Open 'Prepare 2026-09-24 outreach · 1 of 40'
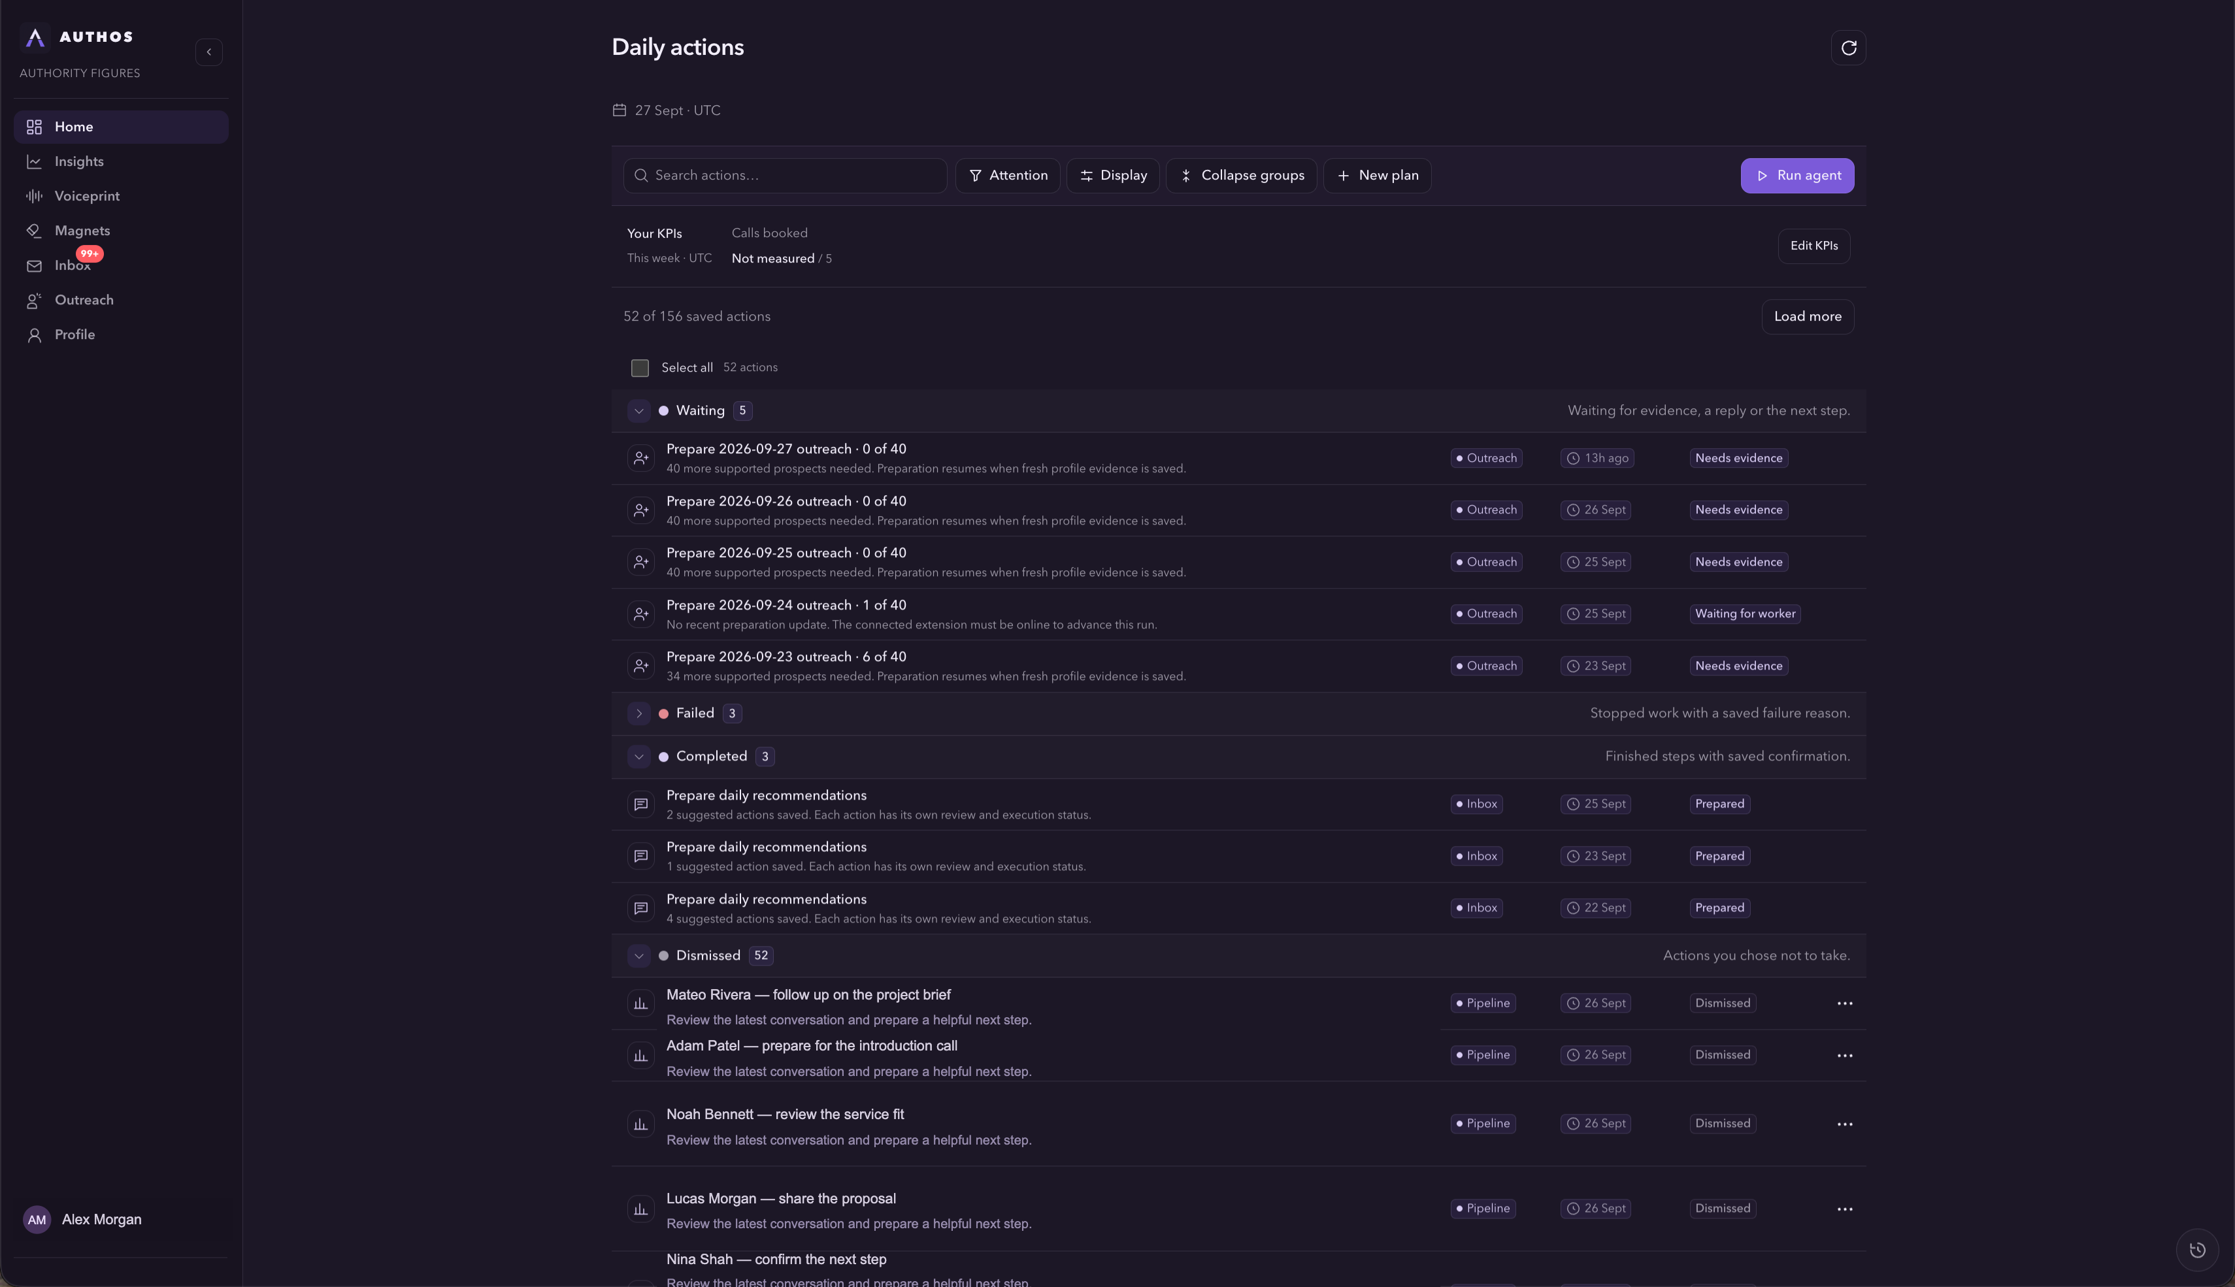Screen dimensions: 2235x1287 [786, 606]
